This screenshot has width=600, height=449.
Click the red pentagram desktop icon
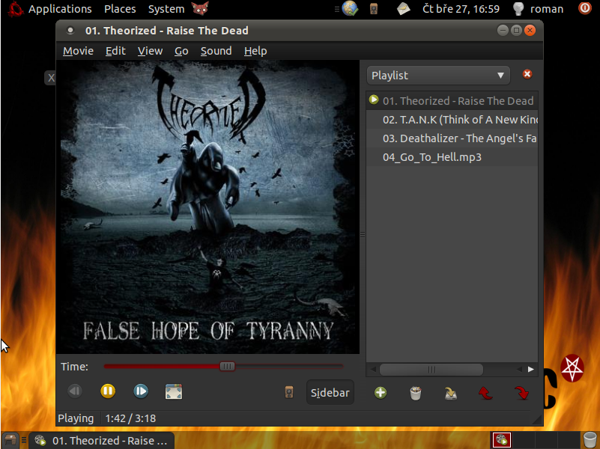572,368
